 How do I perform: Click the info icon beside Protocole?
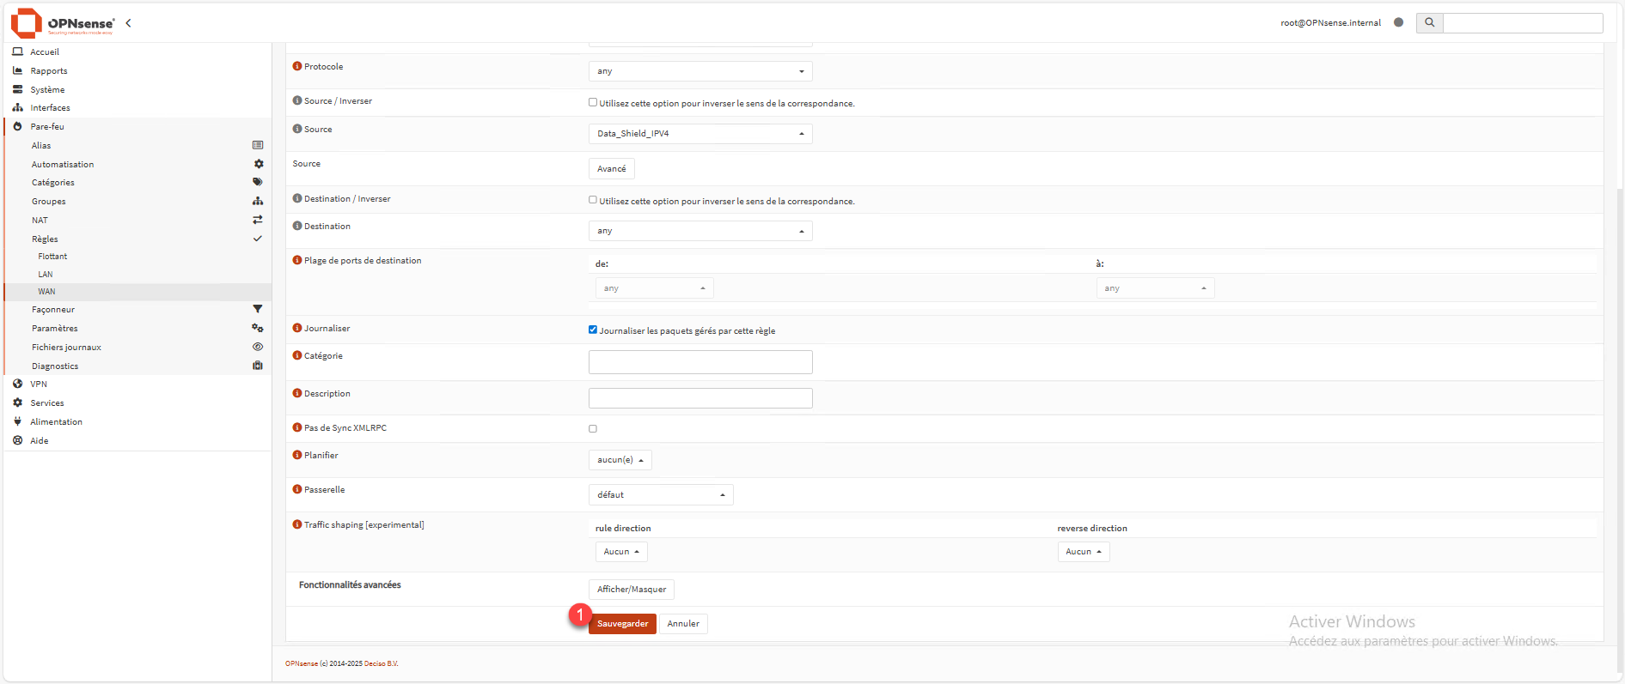pyautogui.click(x=297, y=67)
